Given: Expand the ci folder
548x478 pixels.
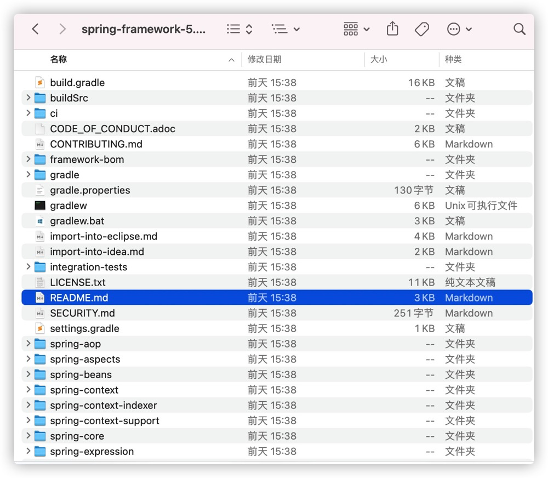Looking at the screenshot, I should [x=28, y=113].
